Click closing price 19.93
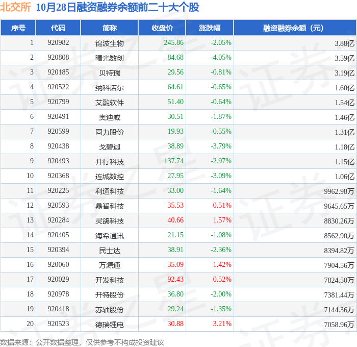 coord(175,132)
